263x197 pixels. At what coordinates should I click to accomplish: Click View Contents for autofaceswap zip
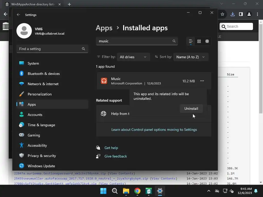pyautogui.click(x=164, y=179)
